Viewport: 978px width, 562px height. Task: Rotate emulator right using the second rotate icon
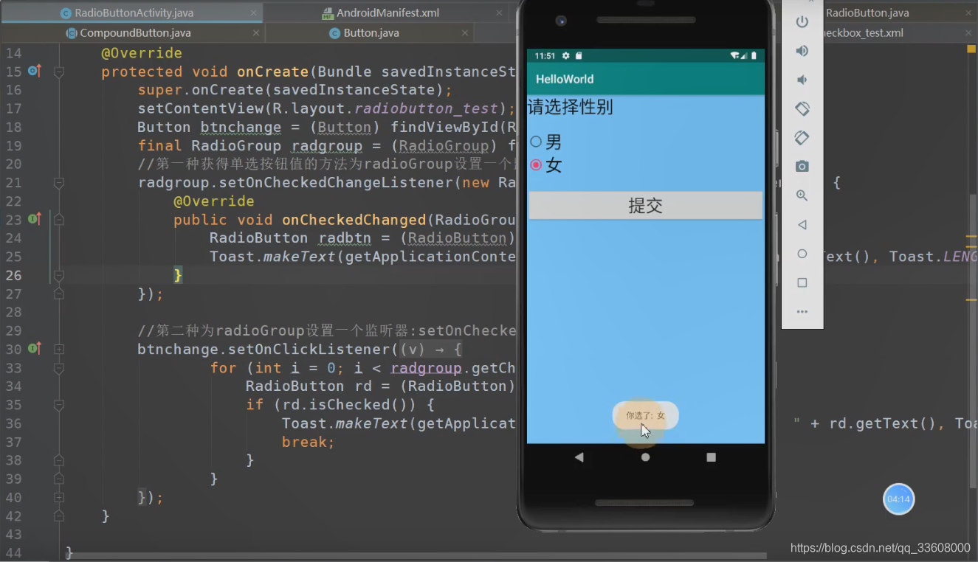(802, 138)
